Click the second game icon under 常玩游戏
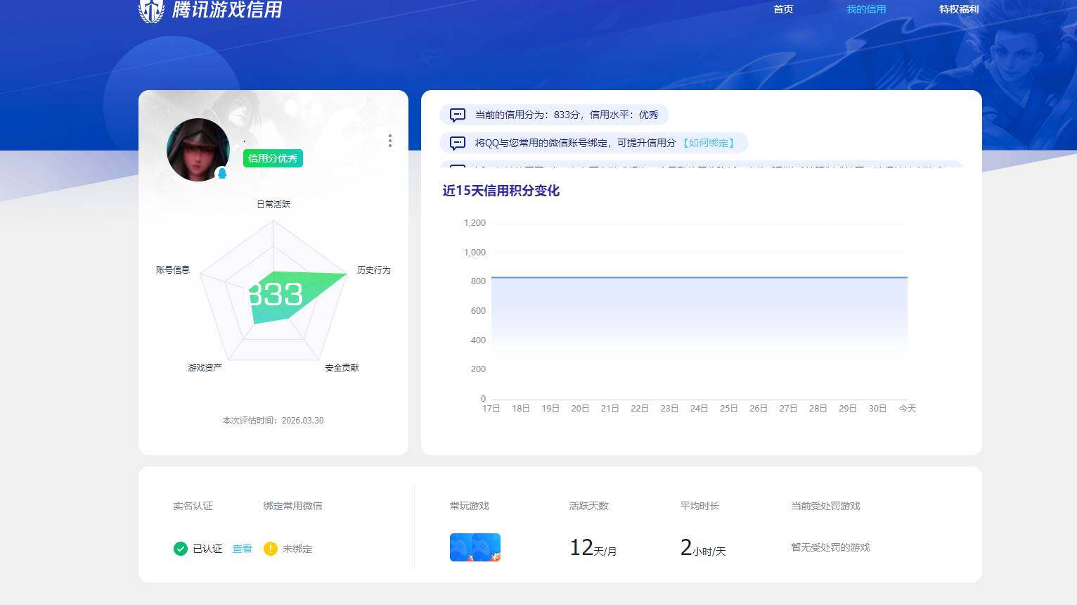Screen dimensions: 1077x605 (x=486, y=547)
